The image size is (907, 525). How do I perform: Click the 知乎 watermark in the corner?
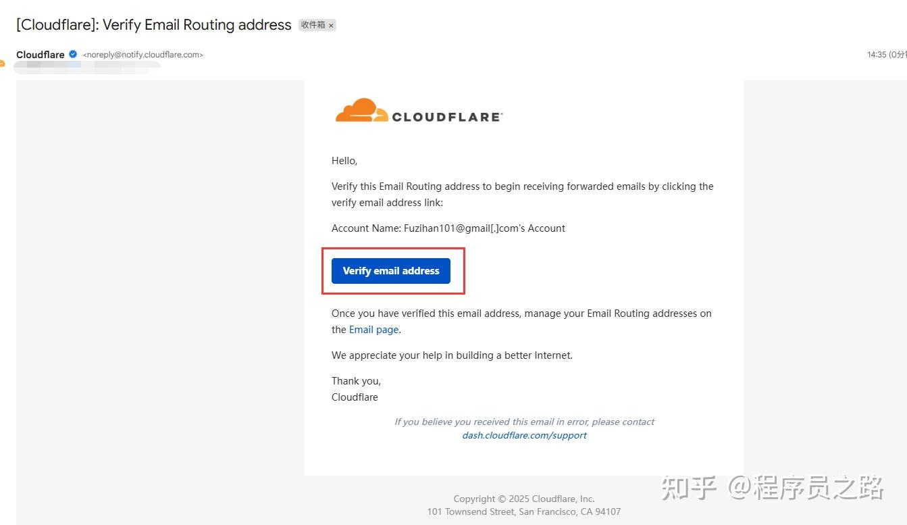(x=689, y=487)
